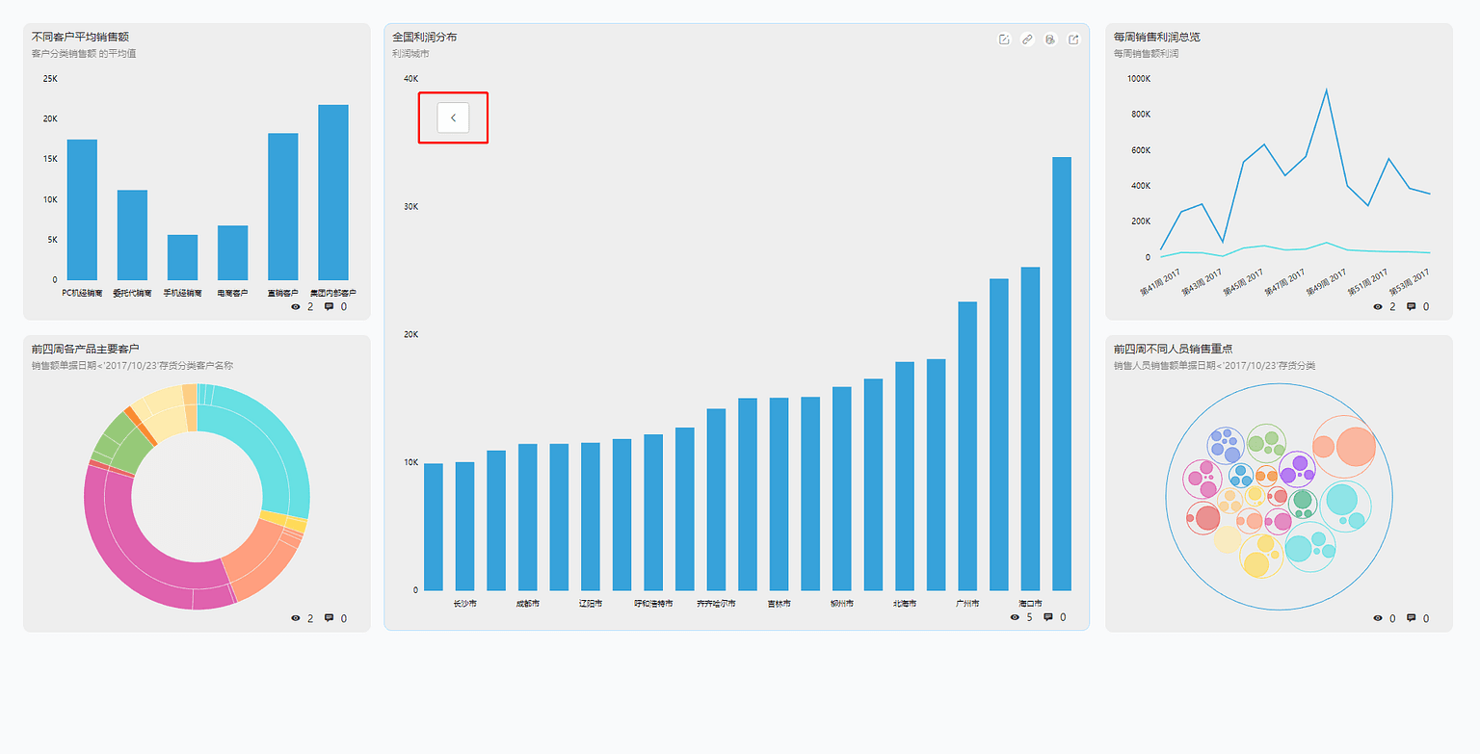Click the eye views icon under 不同客户平均销售额

296,306
